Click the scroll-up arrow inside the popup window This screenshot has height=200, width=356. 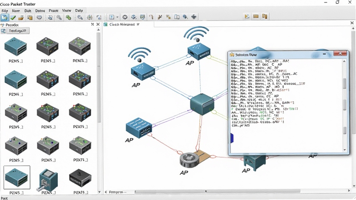tap(344, 61)
